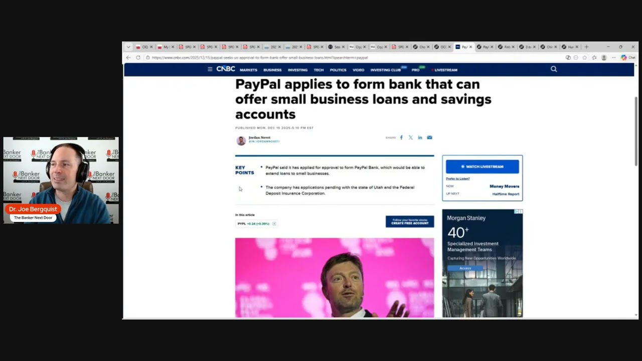Add this page to favorites
The width and height of the screenshot is (642, 361).
(x=585, y=58)
